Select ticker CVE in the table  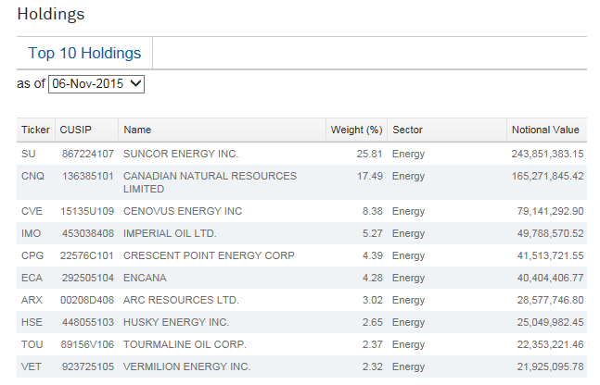point(32,211)
